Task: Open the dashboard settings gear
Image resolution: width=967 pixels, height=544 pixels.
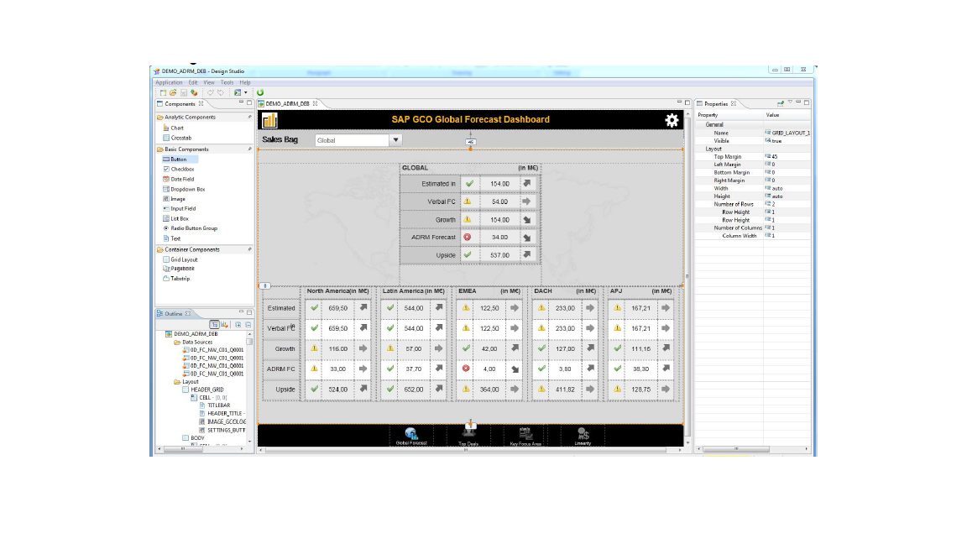Action: click(x=671, y=120)
